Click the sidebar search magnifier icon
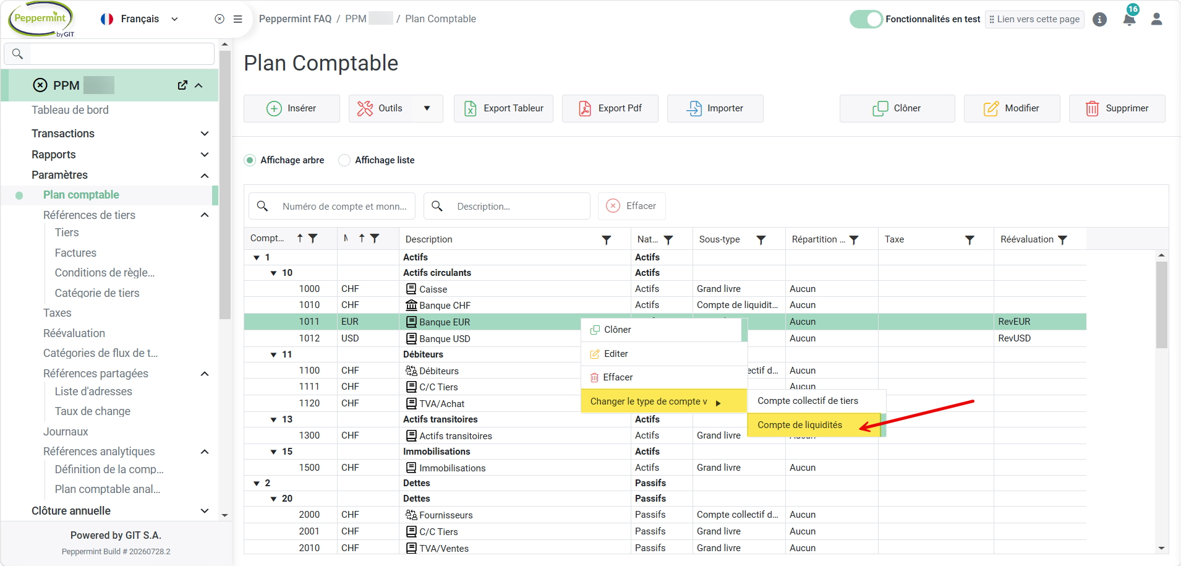The width and height of the screenshot is (1181, 566). point(18,54)
